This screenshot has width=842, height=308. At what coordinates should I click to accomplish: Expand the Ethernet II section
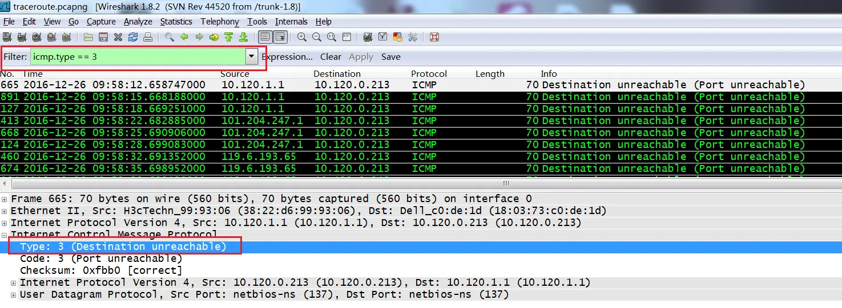pos(5,211)
